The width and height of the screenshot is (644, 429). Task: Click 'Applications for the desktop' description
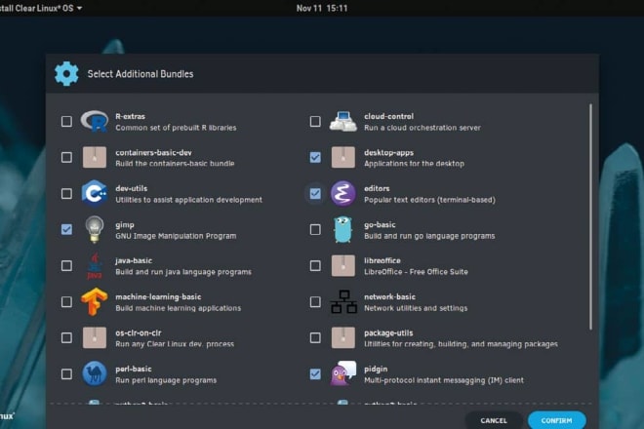tap(414, 164)
